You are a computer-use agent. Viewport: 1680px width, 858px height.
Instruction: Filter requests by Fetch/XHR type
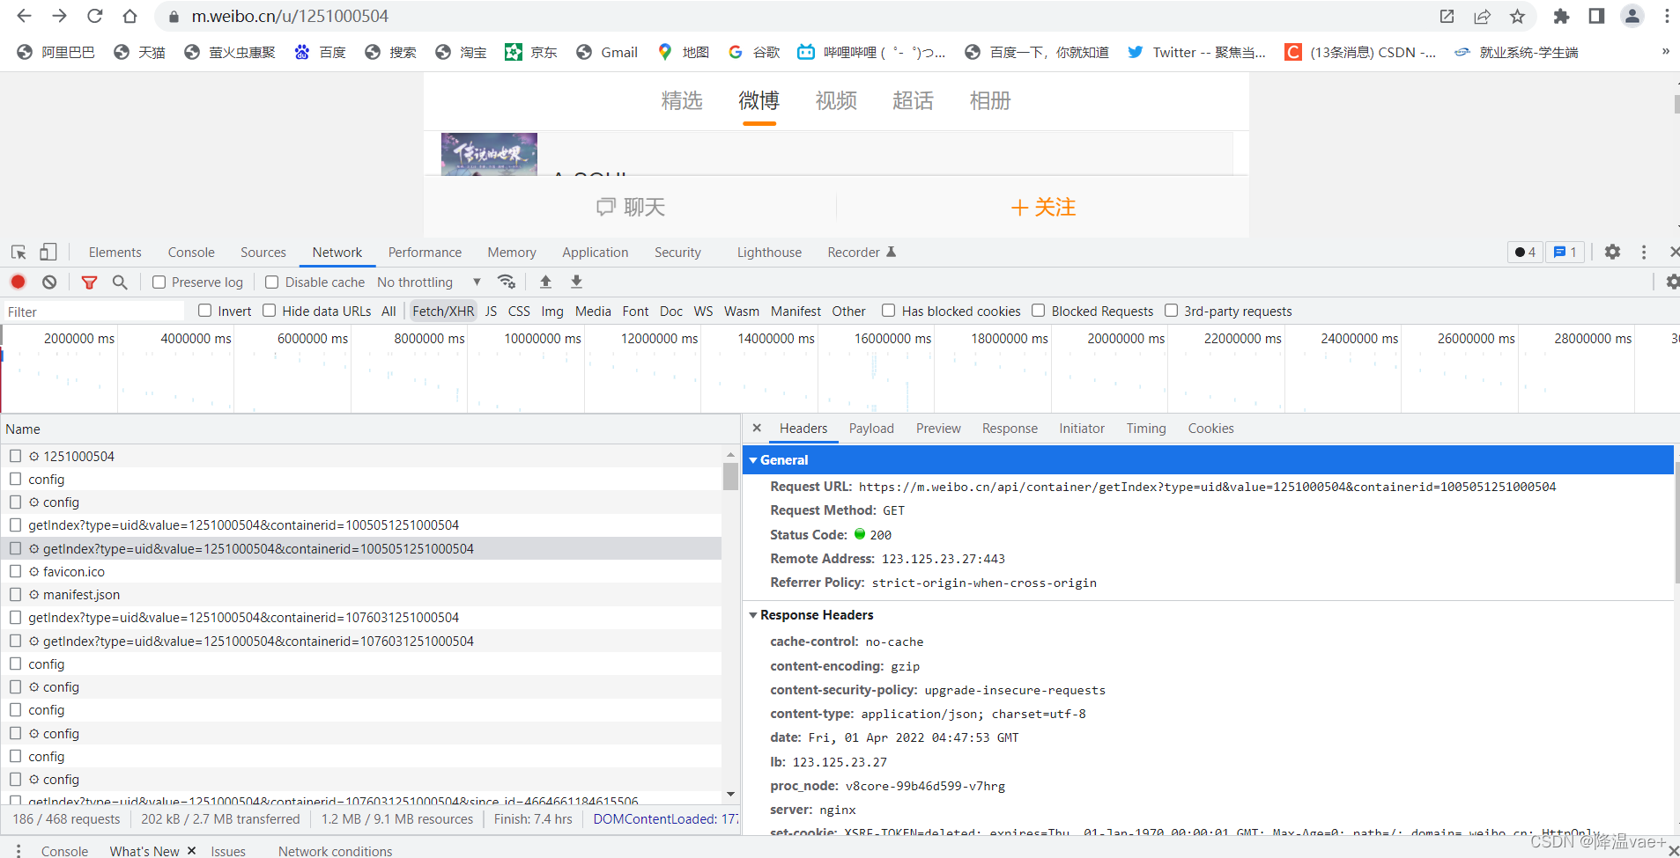coord(443,312)
